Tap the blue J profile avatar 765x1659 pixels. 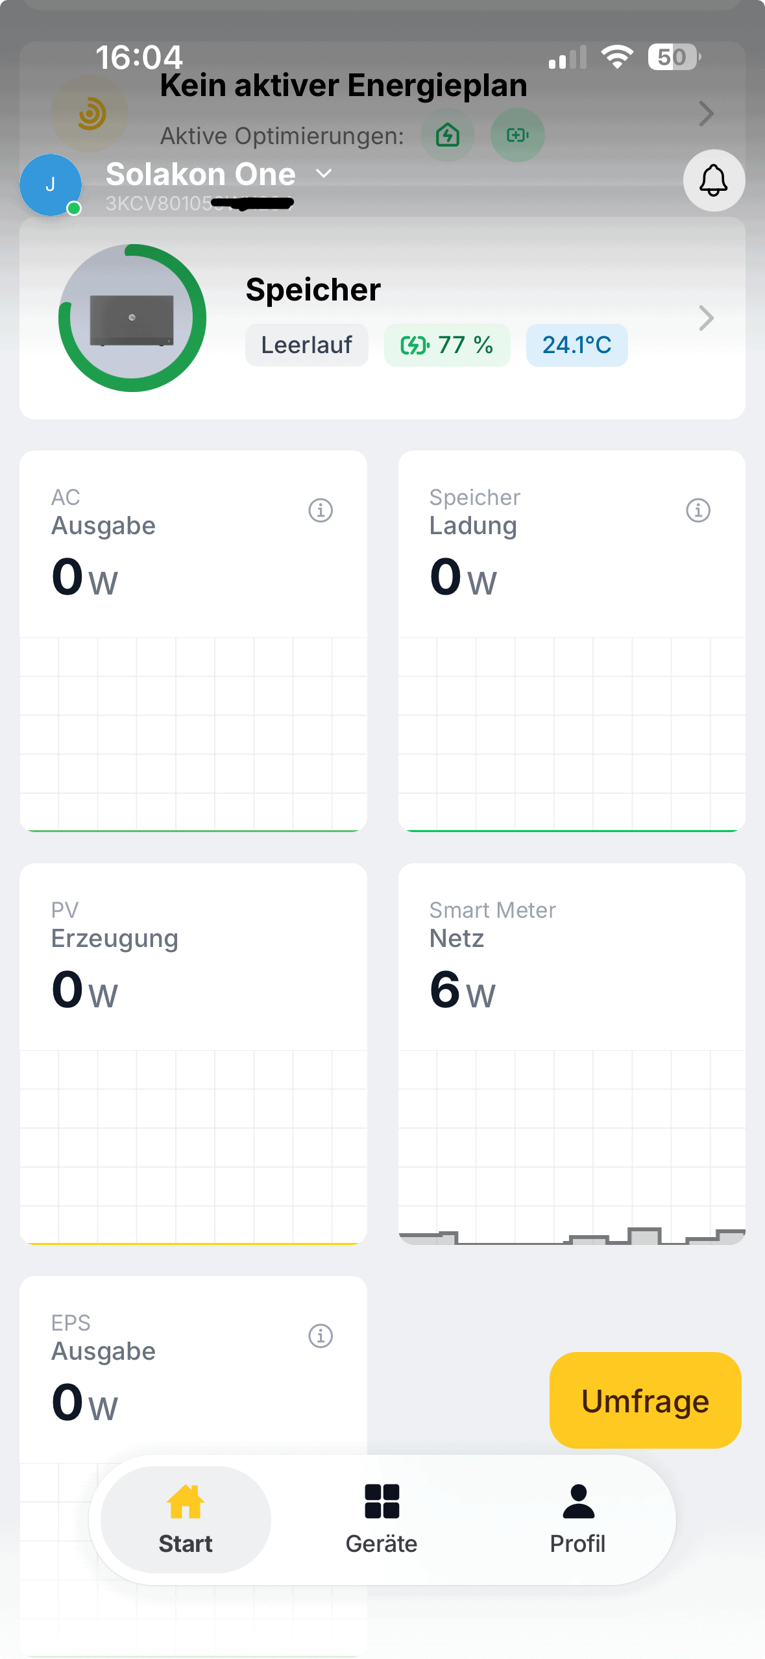(51, 185)
